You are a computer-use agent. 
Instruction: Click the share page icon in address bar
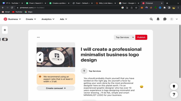(x=132, y=8)
